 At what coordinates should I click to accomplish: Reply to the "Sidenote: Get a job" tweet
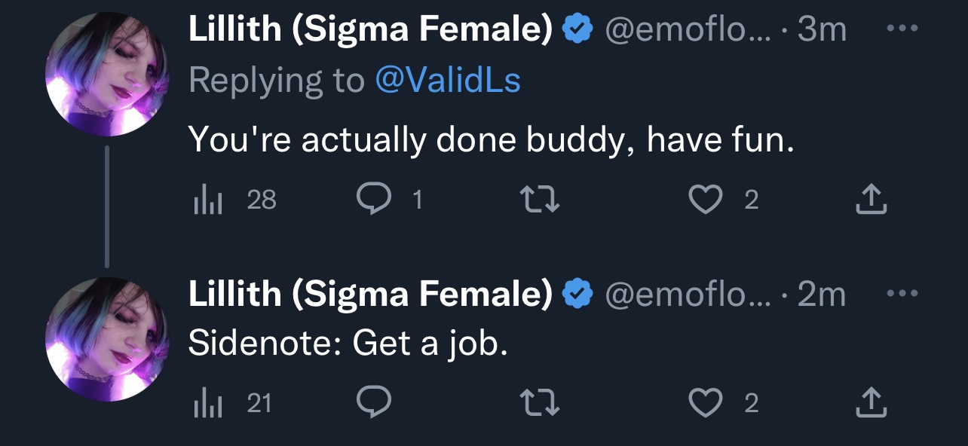pos(374,404)
